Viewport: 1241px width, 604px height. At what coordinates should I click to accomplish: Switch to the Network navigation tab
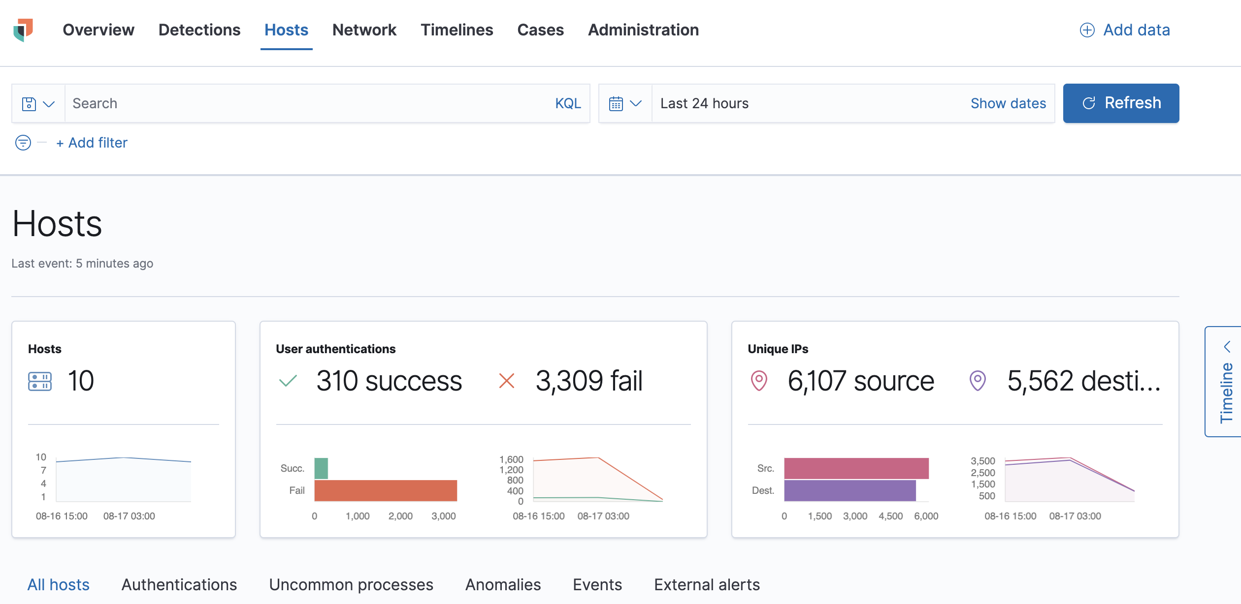(364, 30)
